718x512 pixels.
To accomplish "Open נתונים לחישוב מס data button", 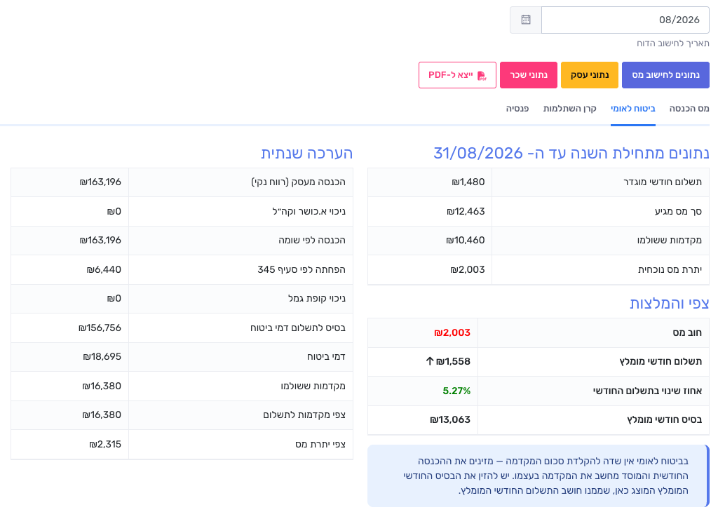I will coord(665,74).
